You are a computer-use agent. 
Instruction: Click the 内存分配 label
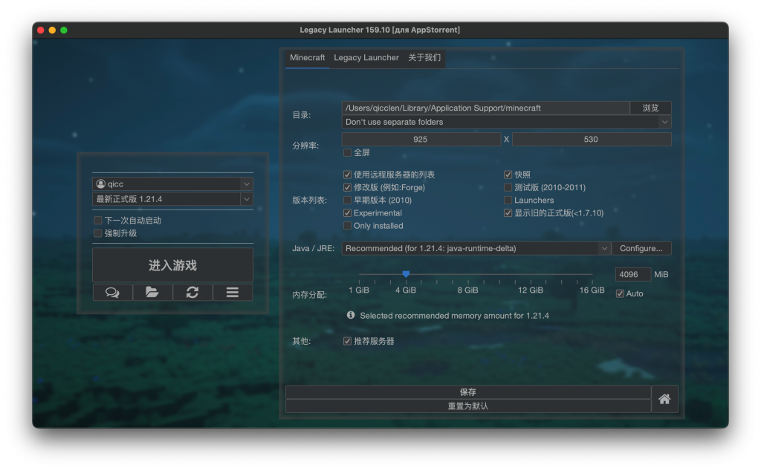tap(310, 295)
